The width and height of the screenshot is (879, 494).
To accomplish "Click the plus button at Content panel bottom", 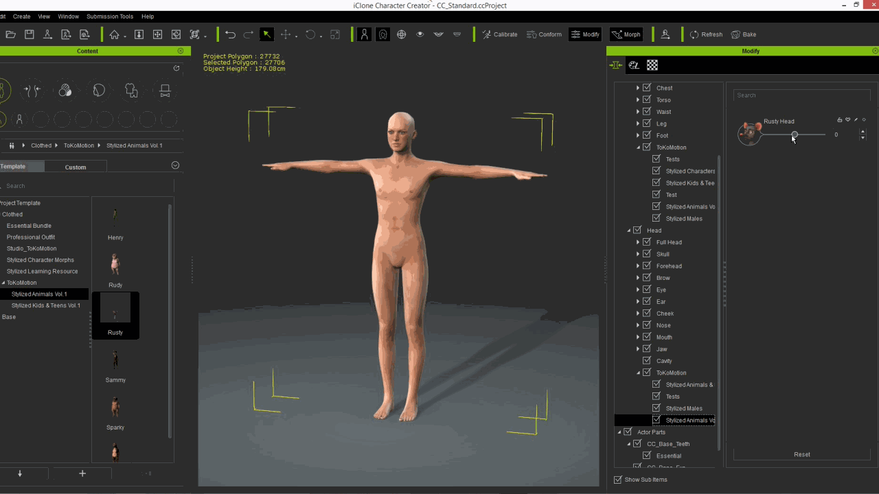I will [x=82, y=473].
